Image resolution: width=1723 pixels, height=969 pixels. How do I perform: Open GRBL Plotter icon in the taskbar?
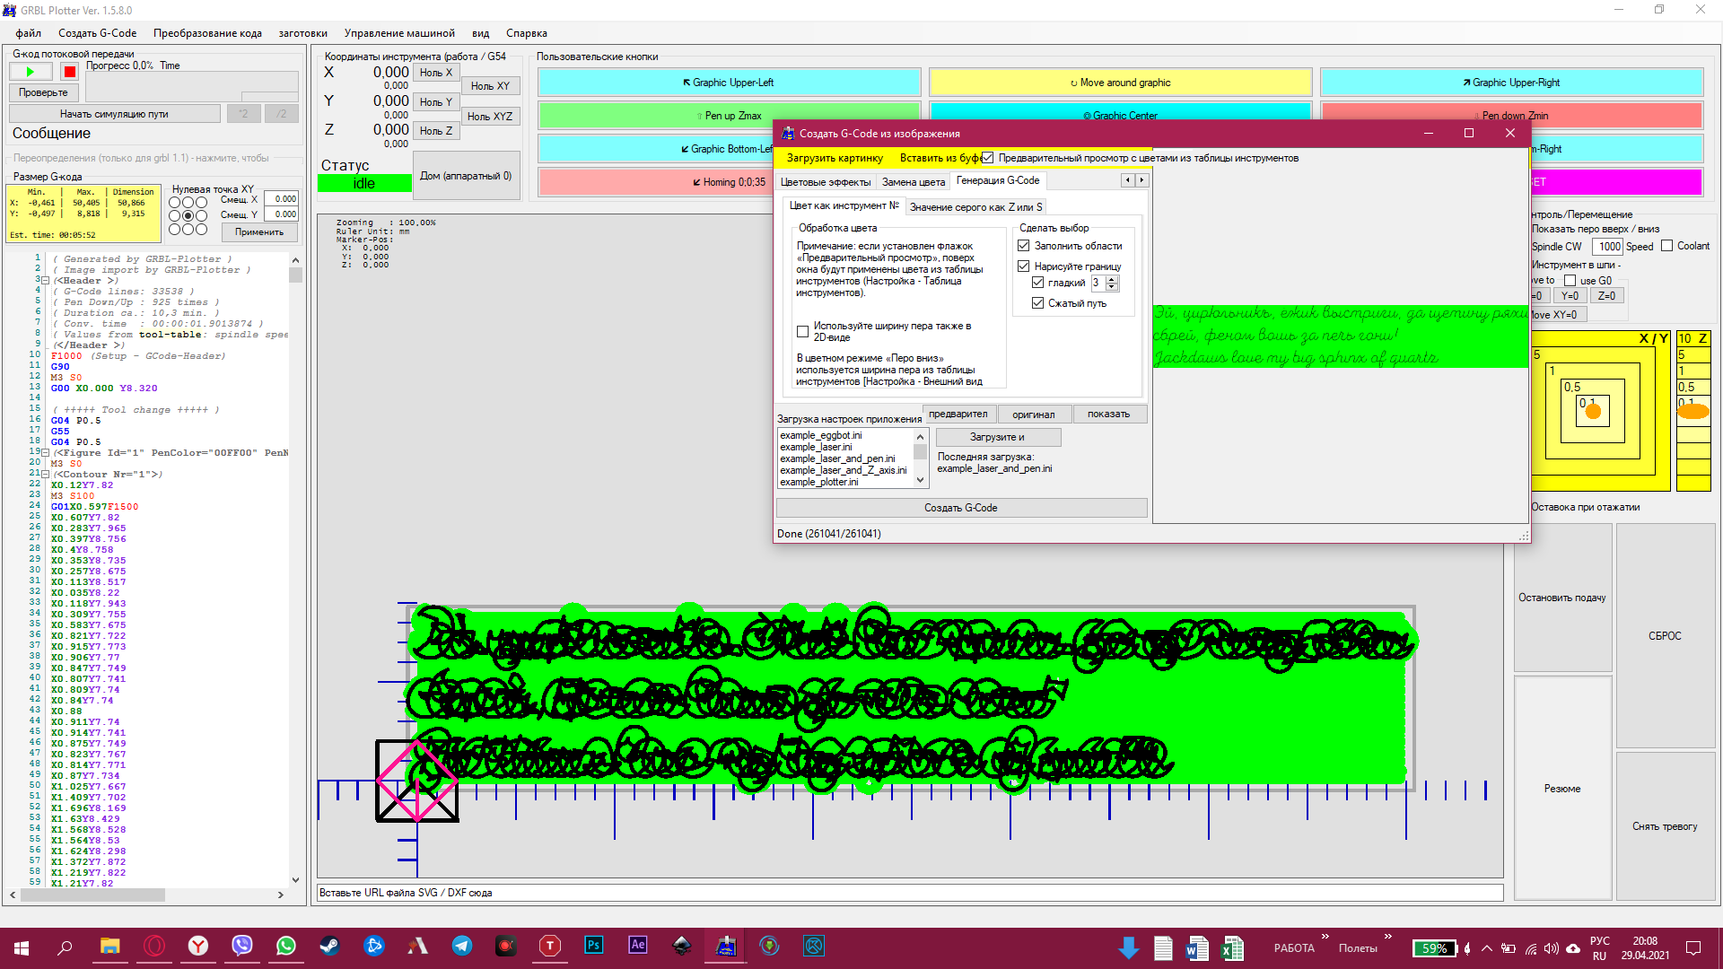pyautogui.click(x=726, y=946)
